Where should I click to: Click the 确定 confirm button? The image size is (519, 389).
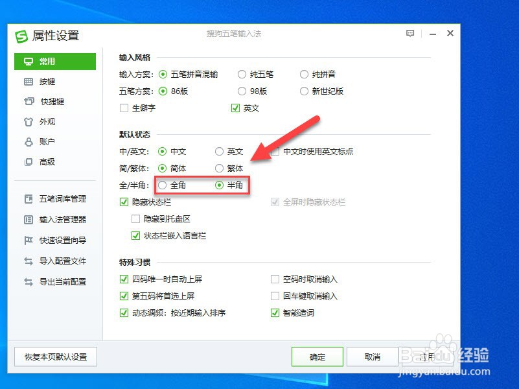point(317,356)
